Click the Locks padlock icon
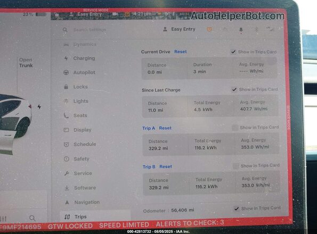The height and width of the screenshot is (234, 317). pyautogui.click(x=66, y=87)
